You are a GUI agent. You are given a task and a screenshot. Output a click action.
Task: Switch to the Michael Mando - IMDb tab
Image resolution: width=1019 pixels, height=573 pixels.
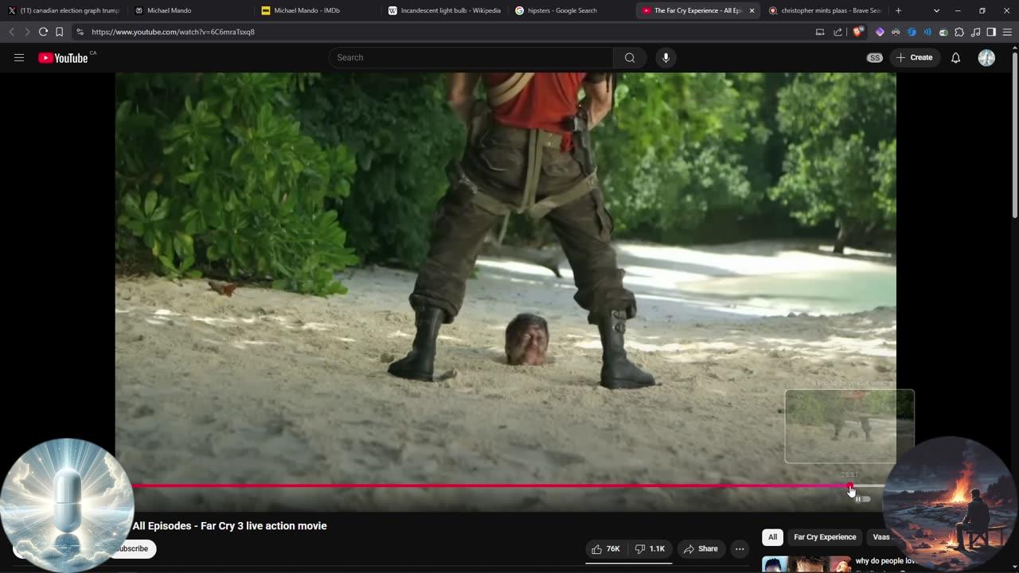coord(317,10)
